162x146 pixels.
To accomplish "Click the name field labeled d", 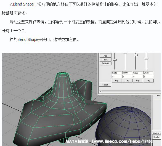I will (x=148, y=77).
